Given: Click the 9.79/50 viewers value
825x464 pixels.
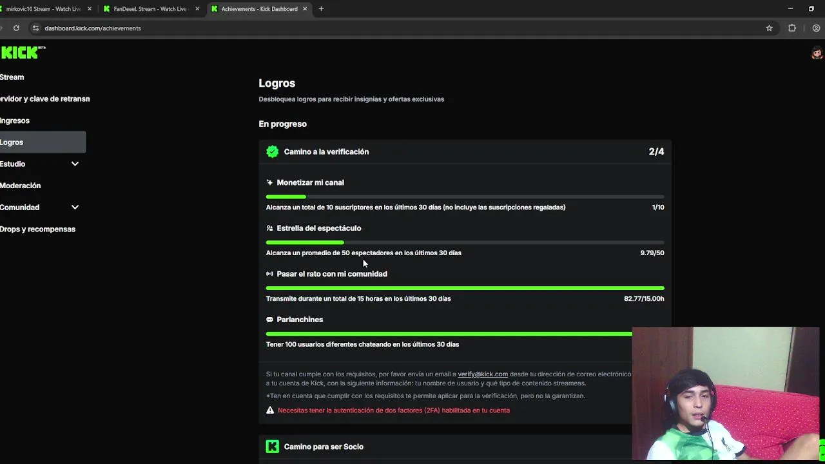Looking at the screenshot, I should coord(652,253).
